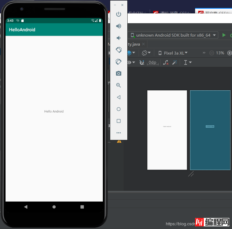Raise volume with emulator volume up icon
The image size is (232, 229).
pos(119,26)
